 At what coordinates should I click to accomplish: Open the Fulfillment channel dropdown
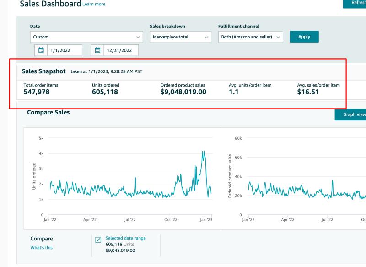tap(250, 37)
